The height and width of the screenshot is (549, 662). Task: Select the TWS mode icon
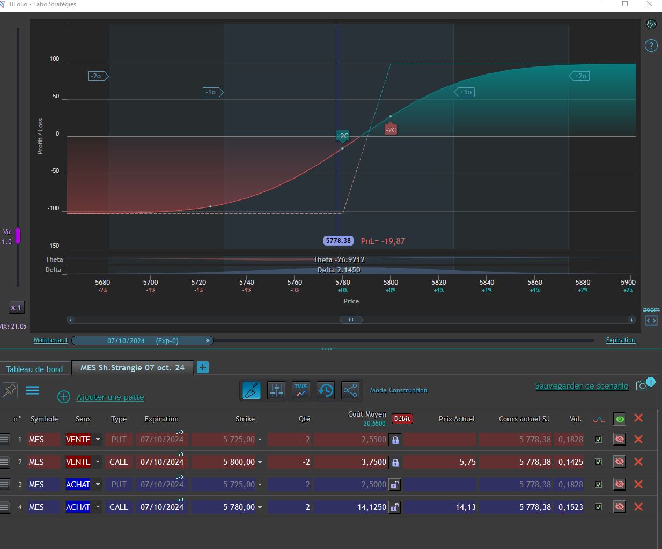coord(300,390)
